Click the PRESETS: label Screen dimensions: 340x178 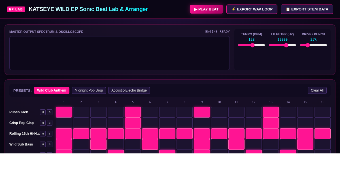click(23, 90)
